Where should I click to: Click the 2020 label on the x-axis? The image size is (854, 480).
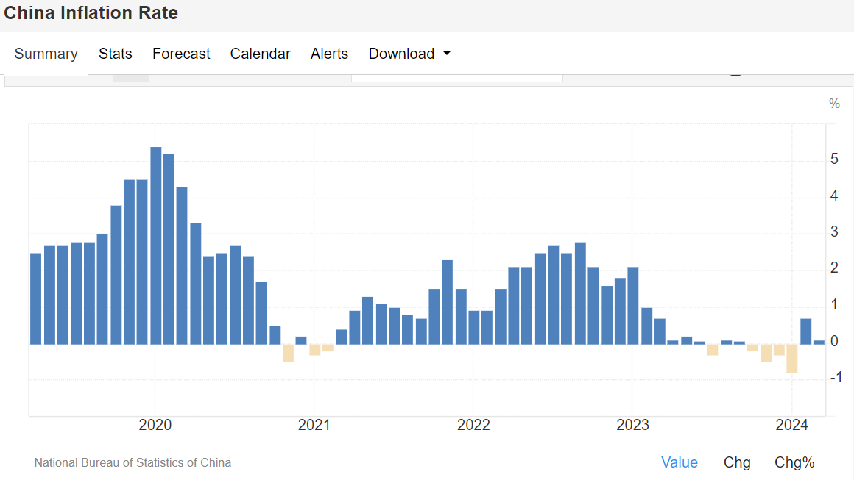[x=155, y=426]
